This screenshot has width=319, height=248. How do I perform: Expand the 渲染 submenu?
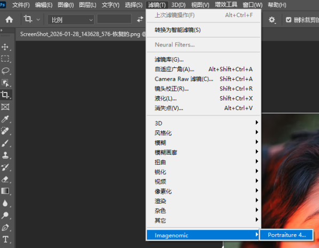[204, 201]
